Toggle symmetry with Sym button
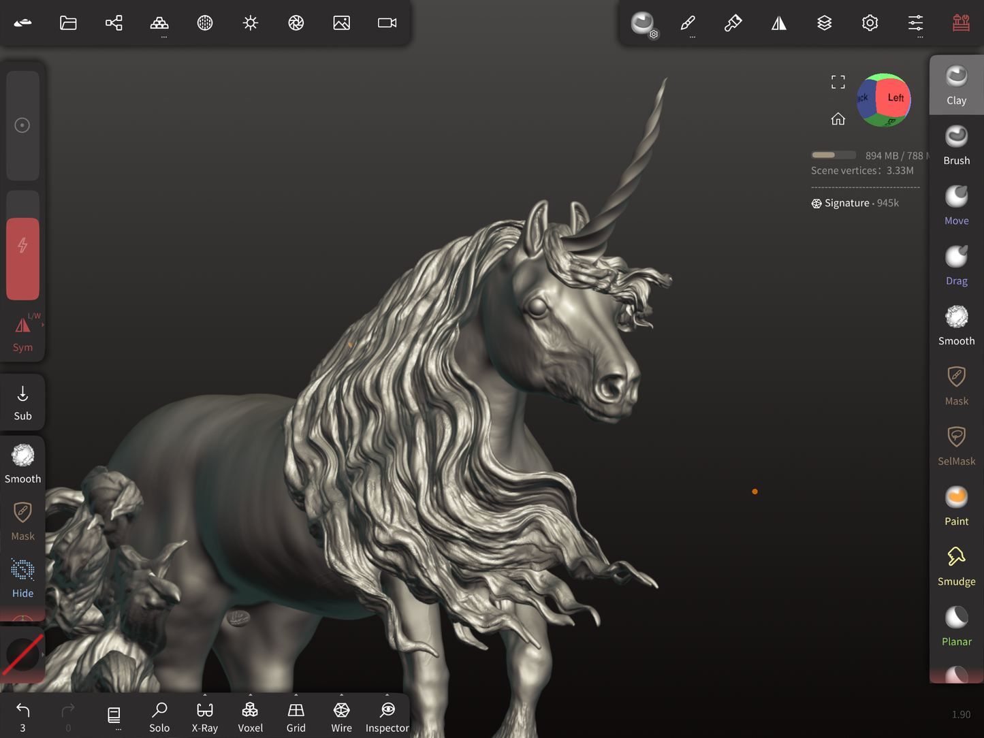Image resolution: width=984 pixels, height=738 pixels. (22, 334)
